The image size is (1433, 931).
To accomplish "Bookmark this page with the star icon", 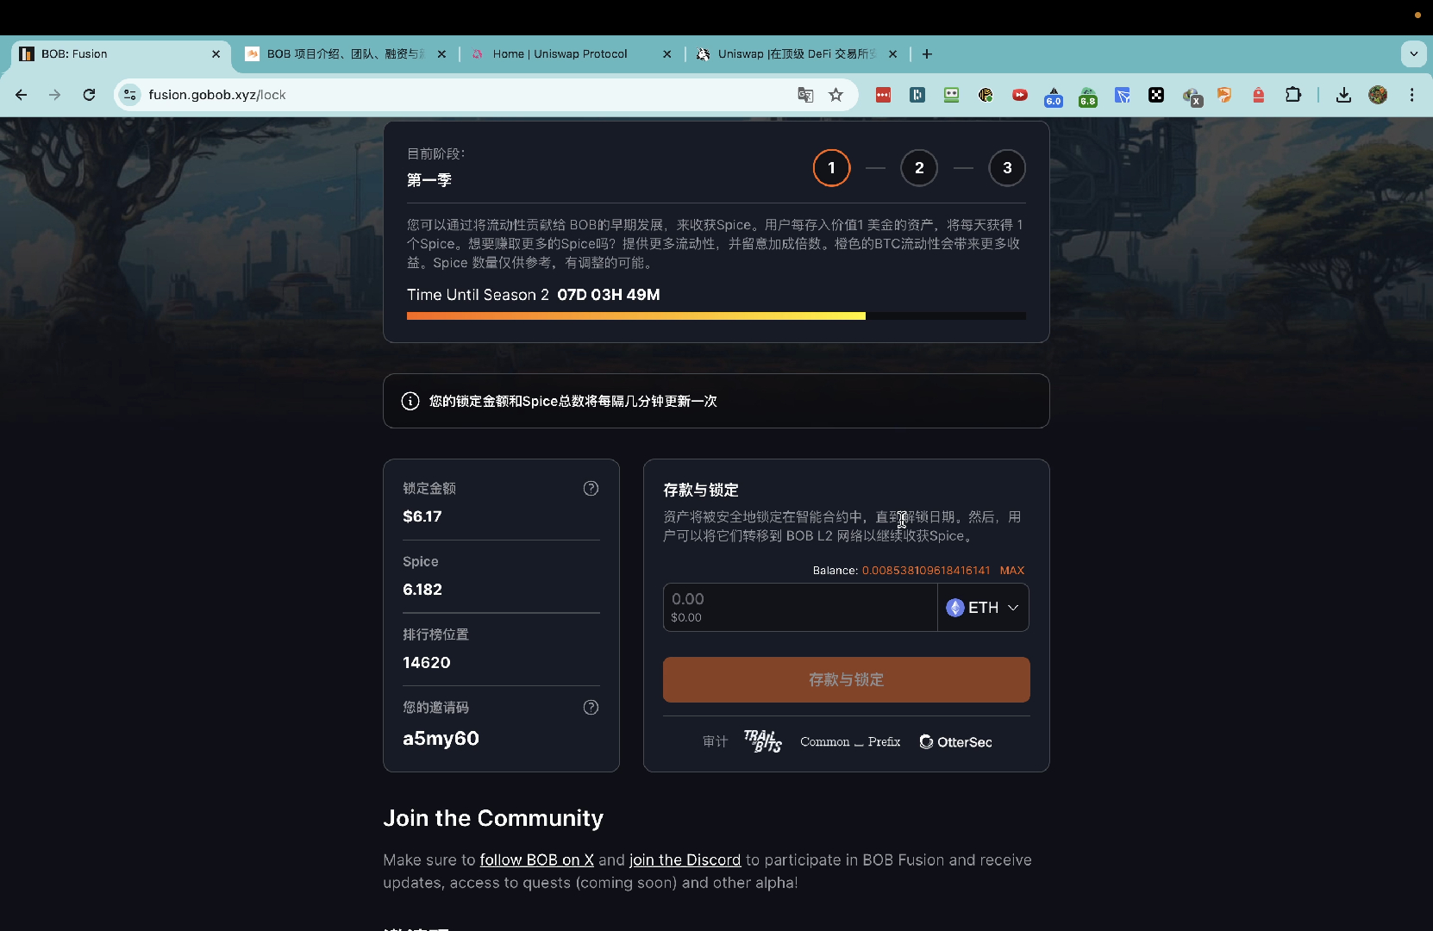I will 835,95.
